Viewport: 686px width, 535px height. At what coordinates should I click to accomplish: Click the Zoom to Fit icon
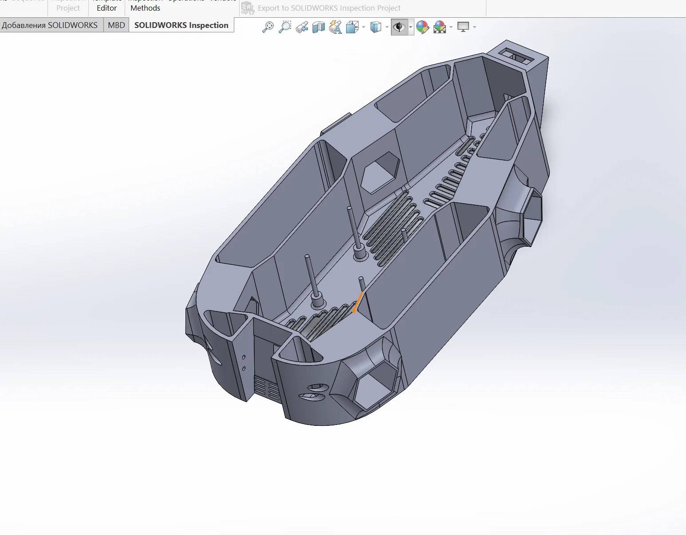click(268, 27)
